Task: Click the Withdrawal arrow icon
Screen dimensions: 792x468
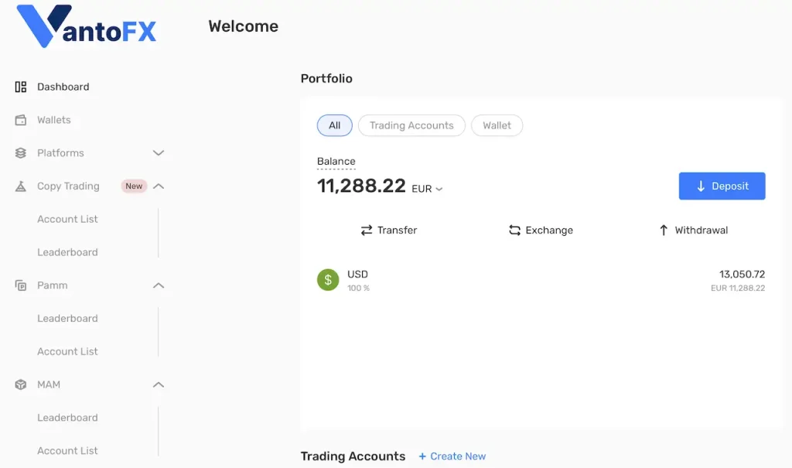Action: 663,230
